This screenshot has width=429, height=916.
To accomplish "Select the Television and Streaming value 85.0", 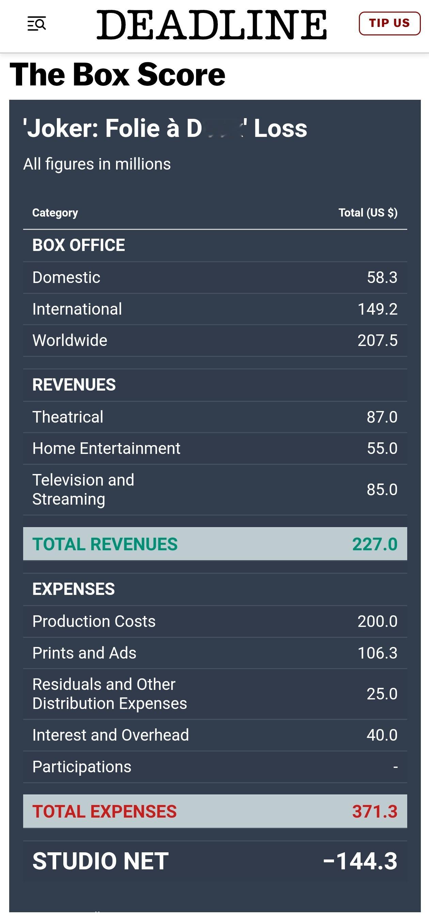I will (382, 489).
